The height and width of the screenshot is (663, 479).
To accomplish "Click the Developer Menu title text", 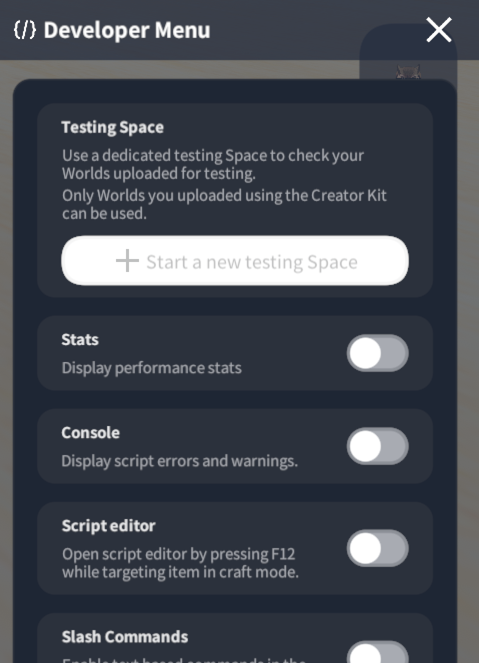I will [x=127, y=30].
